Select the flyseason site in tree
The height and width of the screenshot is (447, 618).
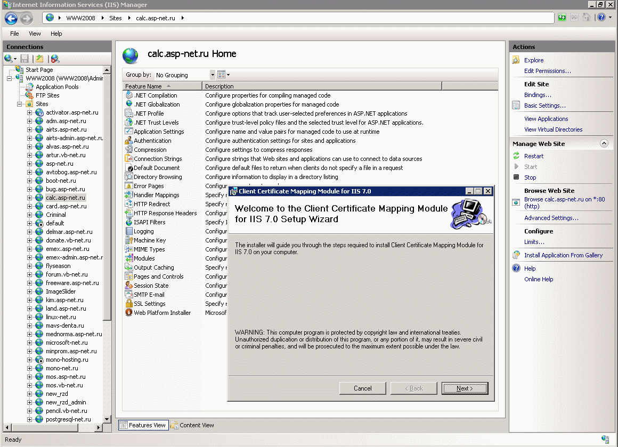point(58,266)
